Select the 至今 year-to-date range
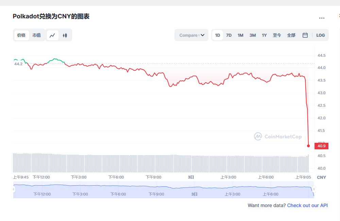 click(277, 35)
